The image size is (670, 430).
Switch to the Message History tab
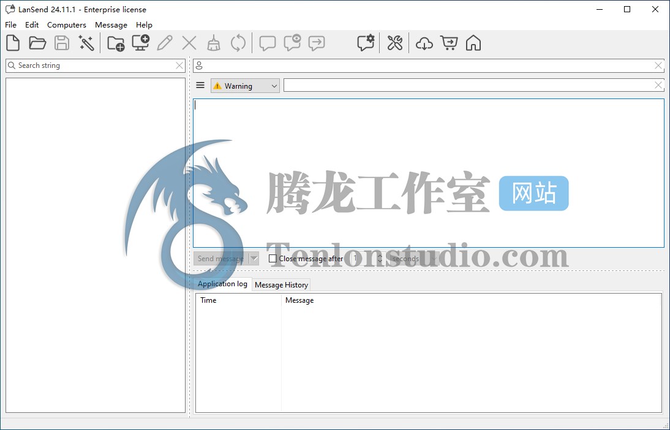[x=281, y=285]
